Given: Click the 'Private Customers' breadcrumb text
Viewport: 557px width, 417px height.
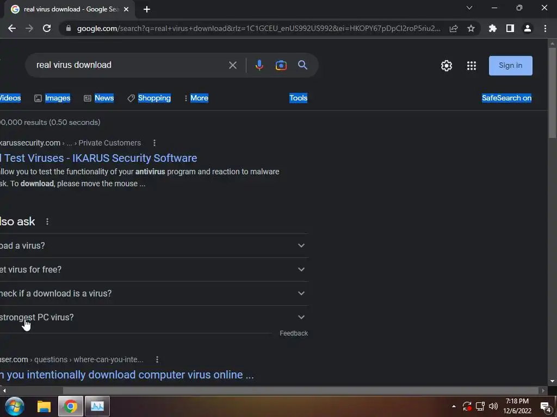Looking at the screenshot, I should click(109, 143).
